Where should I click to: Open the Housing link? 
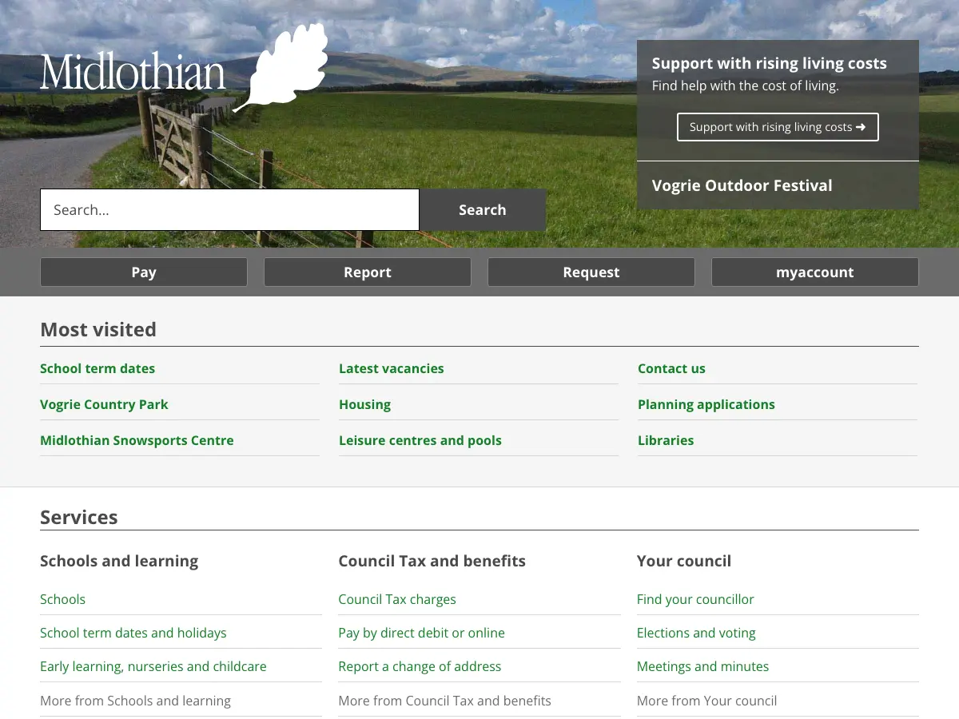[364, 404]
